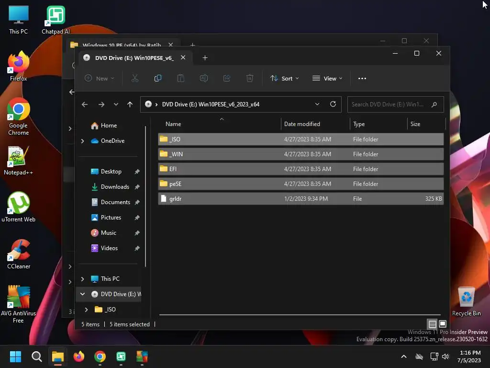Open the View dropdown menu
The image size is (490, 368).
tap(327, 78)
